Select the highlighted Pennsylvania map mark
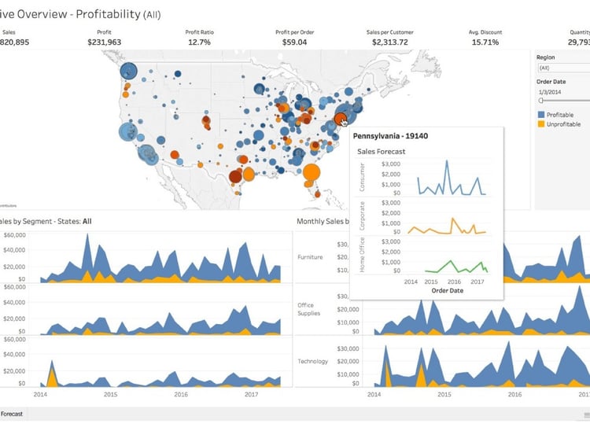The width and height of the screenshot is (590, 442). [341, 120]
